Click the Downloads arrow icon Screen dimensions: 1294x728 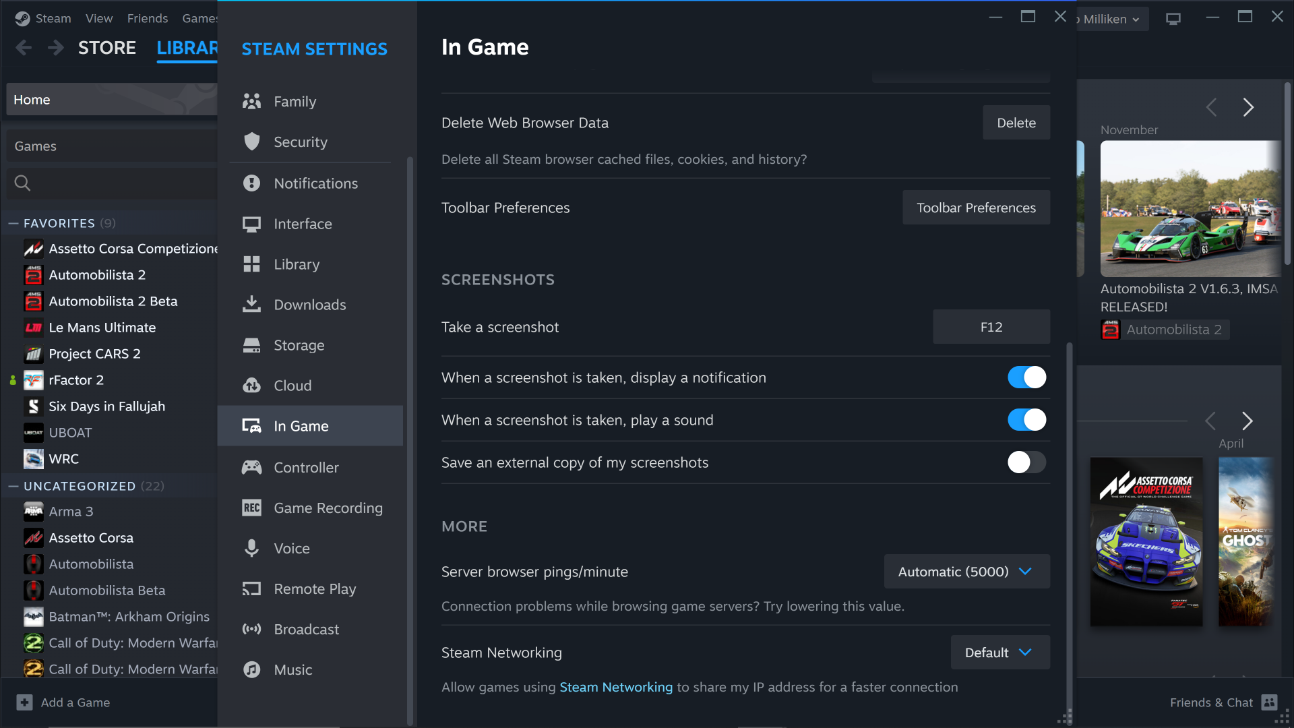pyautogui.click(x=251, y=305)
